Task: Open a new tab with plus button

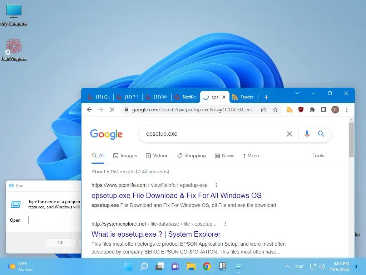Action: click(266, 97)
